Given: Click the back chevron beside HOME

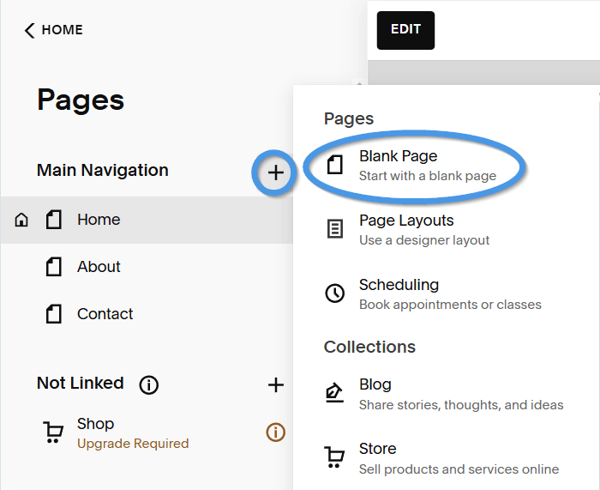Looking at the screenshot, I should pos(30,31).
